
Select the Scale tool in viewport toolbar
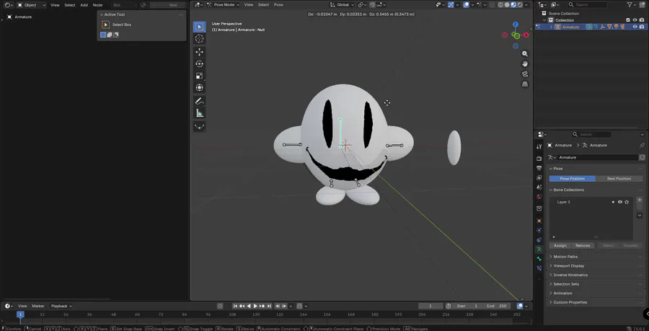[200, 76]
